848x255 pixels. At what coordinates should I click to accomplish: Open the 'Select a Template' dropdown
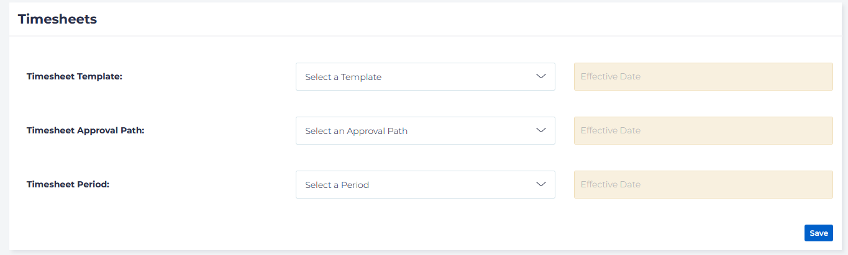click(x=425, y=76)
